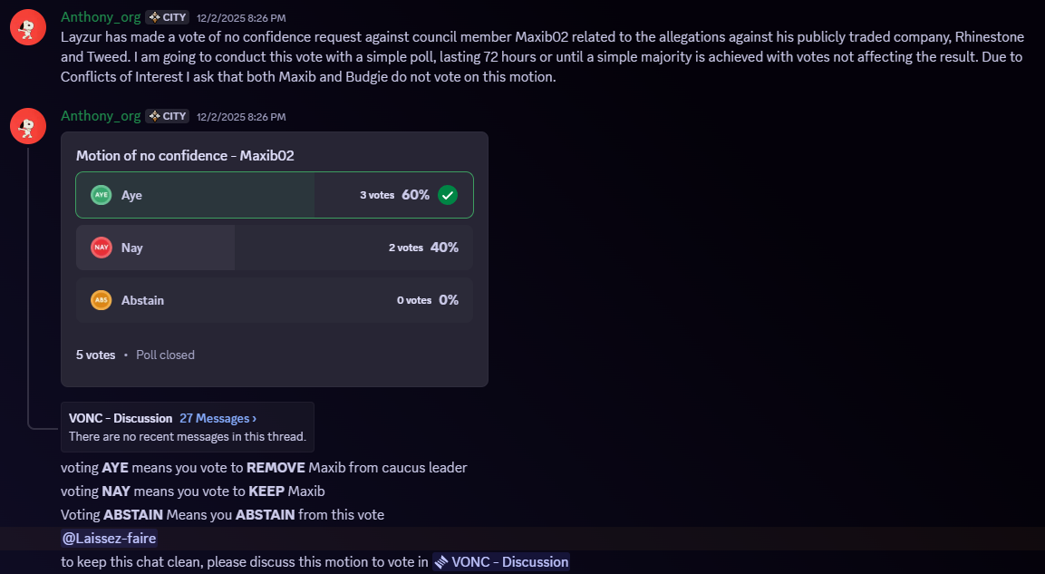Screen dimensions: 1045x574
Task: View voters via the 5 votes total
Action: click(x=95, y=355)
